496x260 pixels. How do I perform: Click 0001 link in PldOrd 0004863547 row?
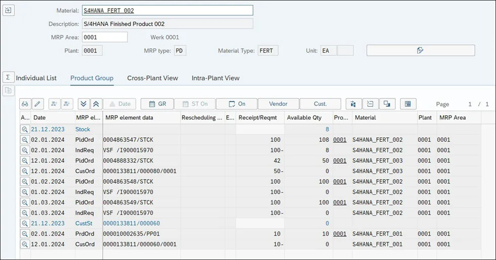[340, 140]
